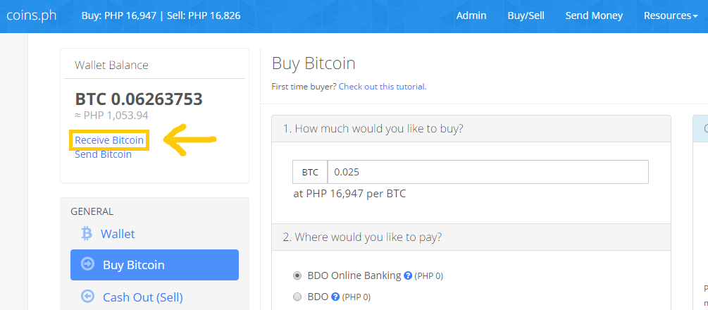Click the BTC amount input field
The height and width of the screenshot is (310, 708).
point(487,172)
